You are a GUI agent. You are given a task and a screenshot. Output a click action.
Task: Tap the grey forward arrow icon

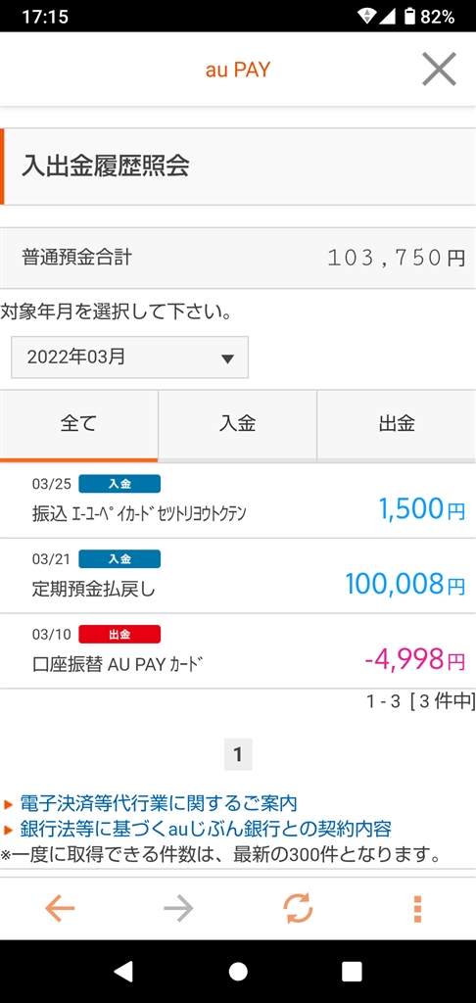tap(178, 908)
